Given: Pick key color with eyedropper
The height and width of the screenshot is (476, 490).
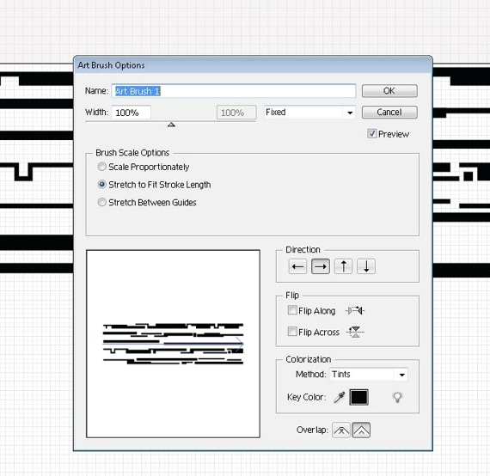Looking at the screenshot, I should coord(339,397).
